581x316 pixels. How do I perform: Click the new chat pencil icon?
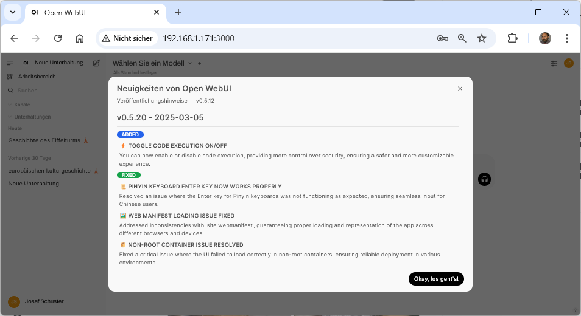click(x=96, y=63)
